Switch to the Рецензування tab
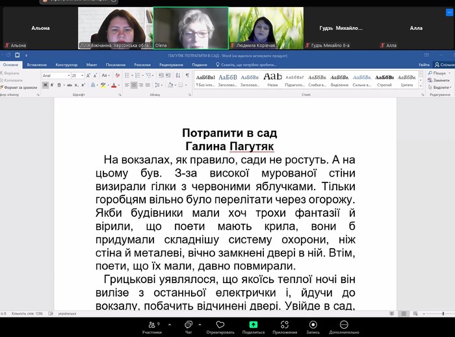Image resolution: width=455 pixels, height=337 pixels. (171, 65)
